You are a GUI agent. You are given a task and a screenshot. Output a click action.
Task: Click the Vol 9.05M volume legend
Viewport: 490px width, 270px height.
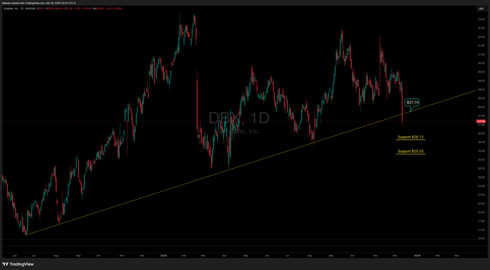click(97, 9)
